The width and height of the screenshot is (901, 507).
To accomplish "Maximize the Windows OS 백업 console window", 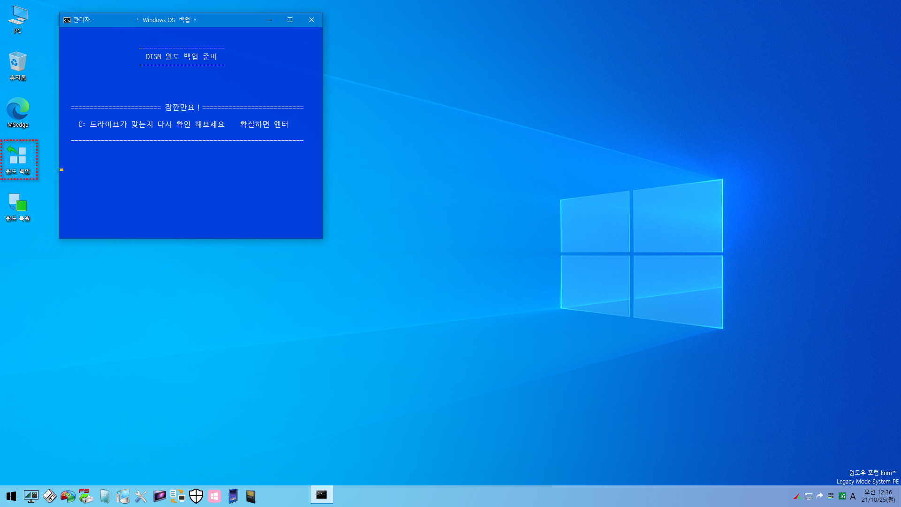I will coord(290,20).
